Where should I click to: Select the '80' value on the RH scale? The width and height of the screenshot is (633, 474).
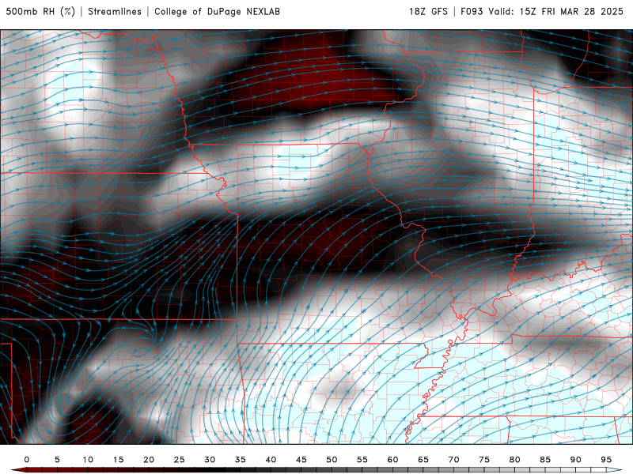point(515,460)
